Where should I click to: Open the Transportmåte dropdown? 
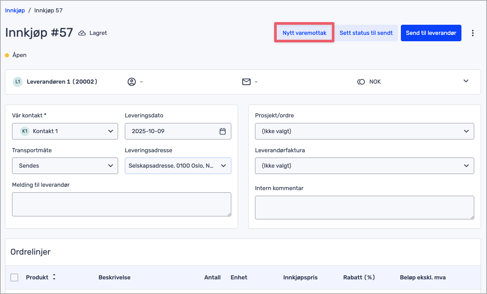point(65,166)
